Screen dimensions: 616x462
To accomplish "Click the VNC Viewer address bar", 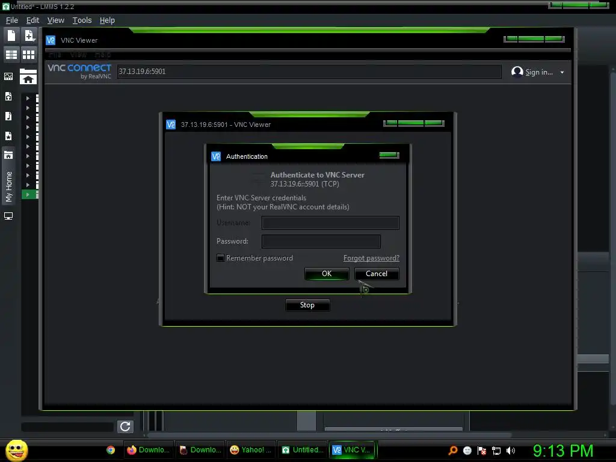I will click(309, 72).
